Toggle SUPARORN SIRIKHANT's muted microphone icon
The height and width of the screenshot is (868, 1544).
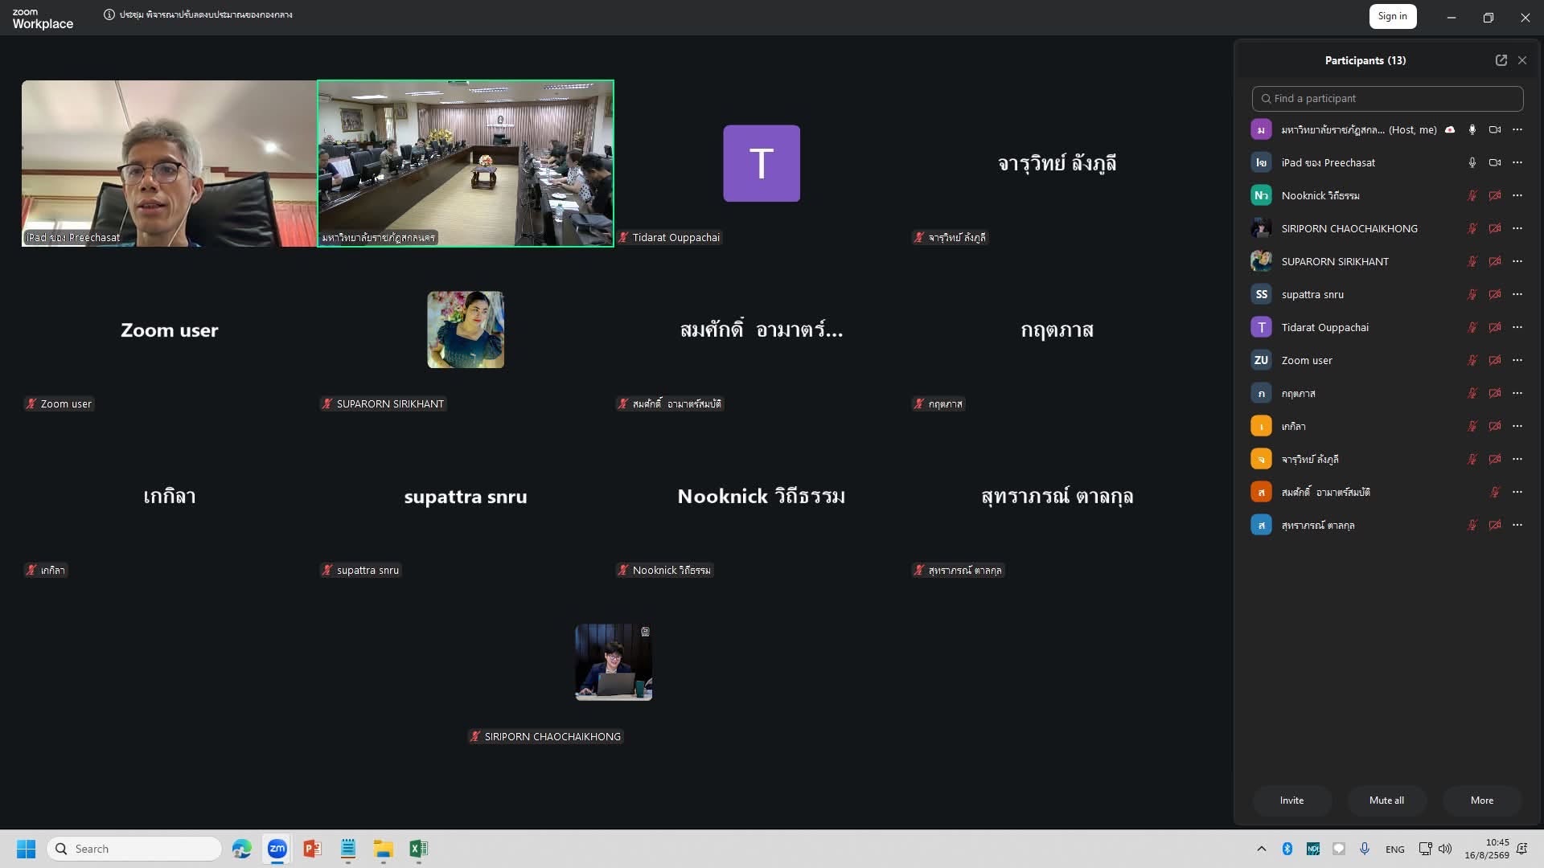click(x=1472, y=261)
